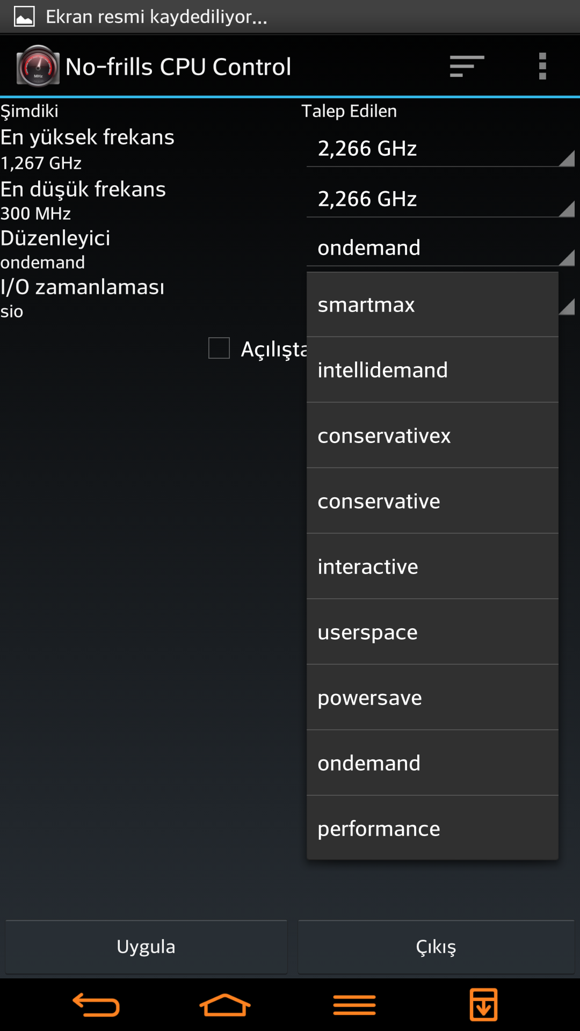This screenshot has width=580, height=1031.
Task: Tap the back navigation arrow
Action: [x=96, y=1005]
